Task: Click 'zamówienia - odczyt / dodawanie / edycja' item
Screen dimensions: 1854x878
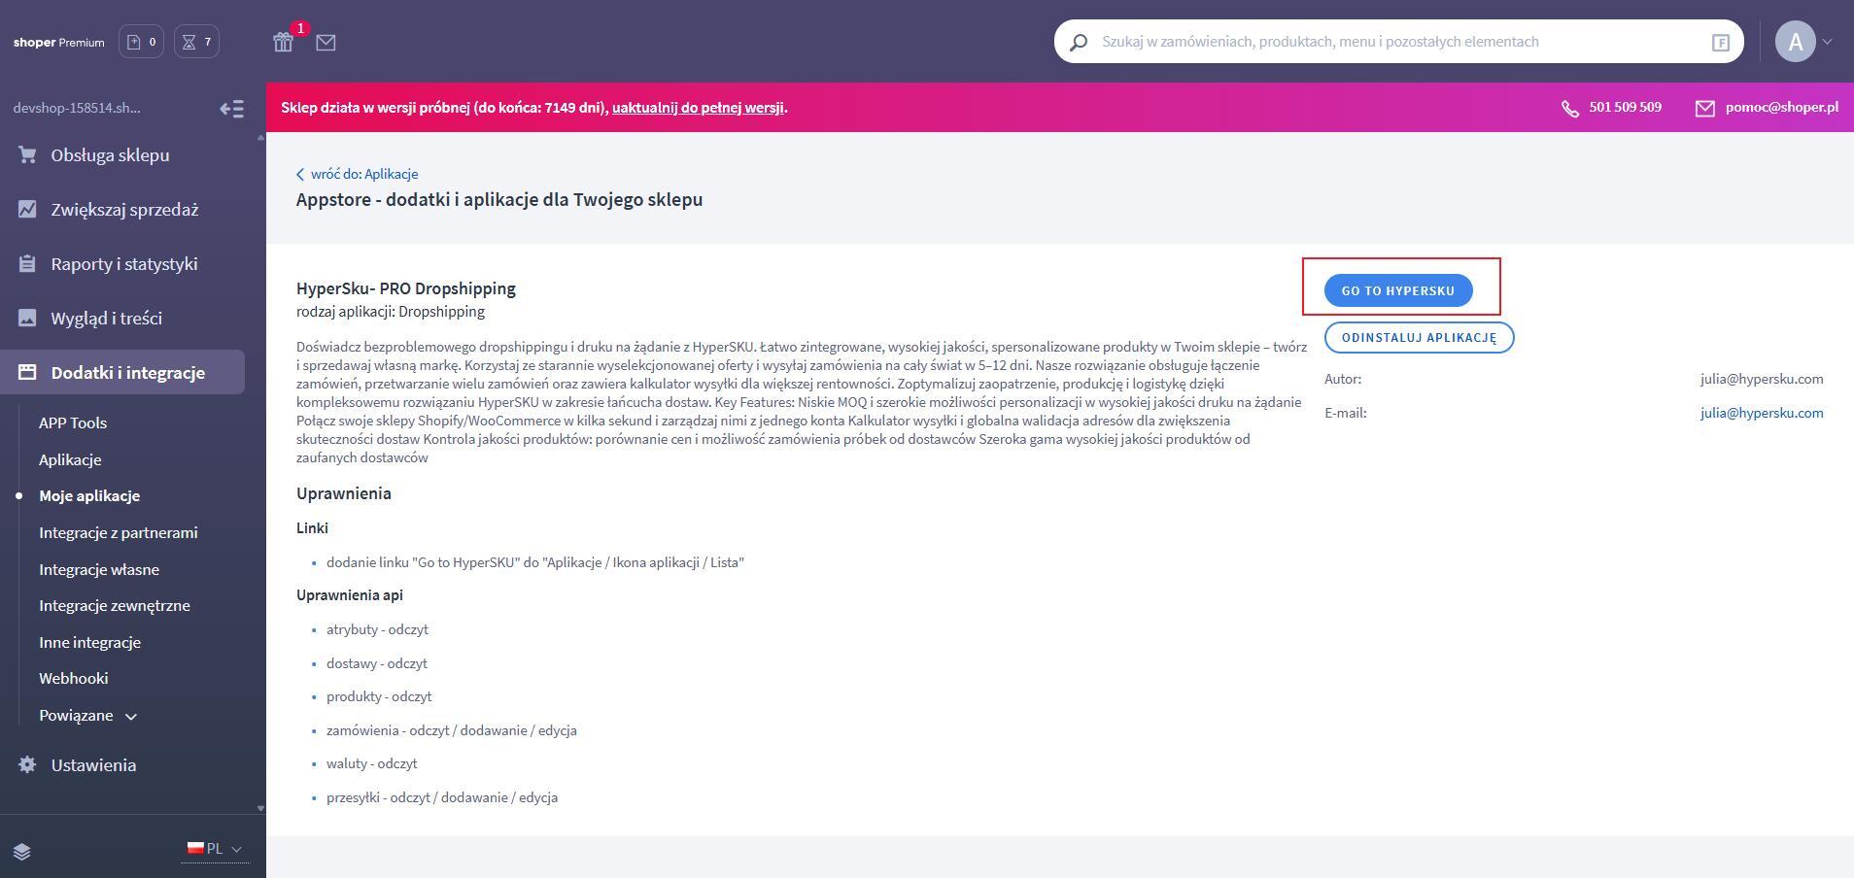Action: [452, 730]
